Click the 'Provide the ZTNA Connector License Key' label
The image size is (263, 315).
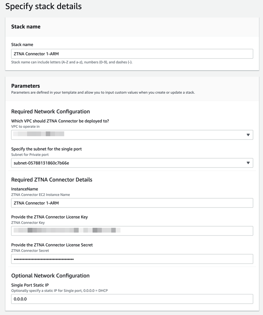[49, 217]
